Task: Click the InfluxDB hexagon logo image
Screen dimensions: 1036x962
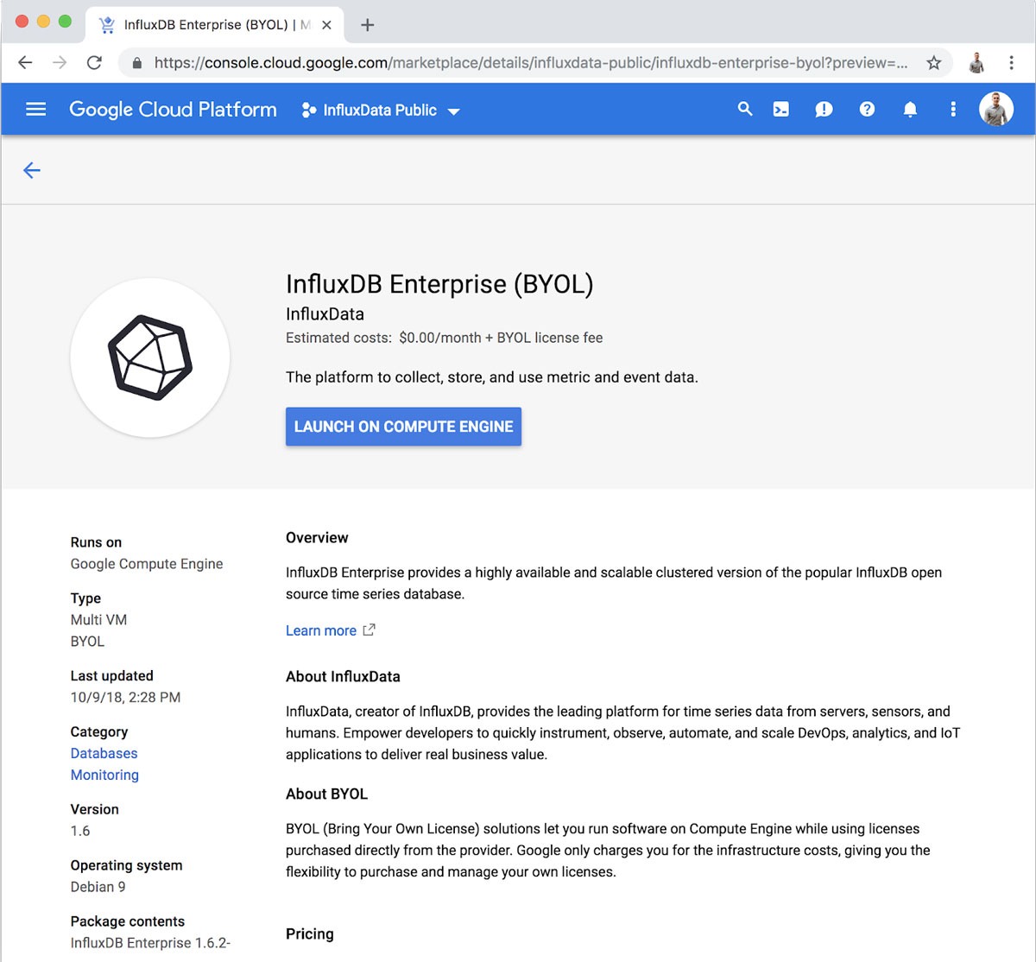Action: pos(149,358)
